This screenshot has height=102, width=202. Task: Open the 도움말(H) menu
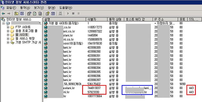click(66, 8)
